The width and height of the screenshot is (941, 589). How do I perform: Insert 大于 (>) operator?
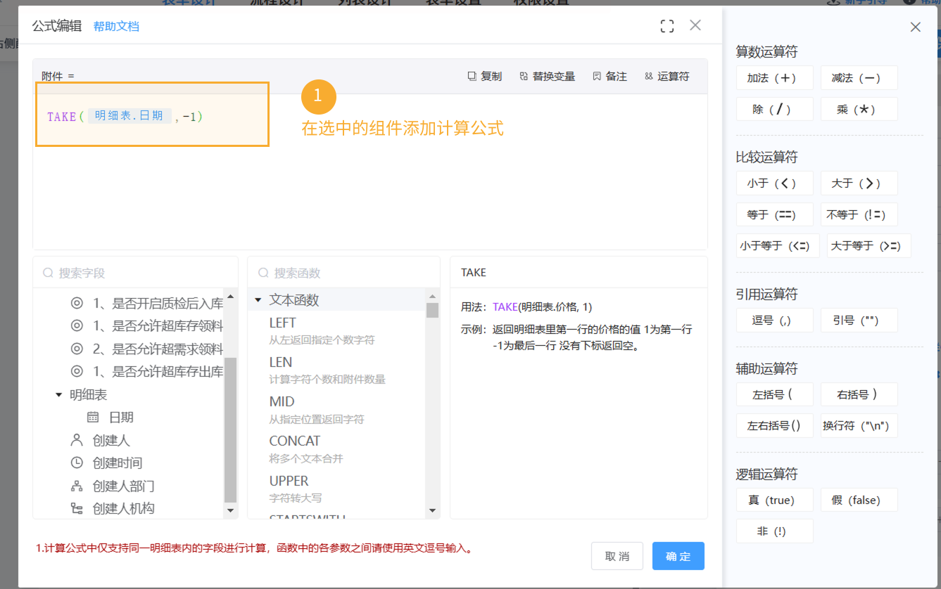[x=859, y=183]
